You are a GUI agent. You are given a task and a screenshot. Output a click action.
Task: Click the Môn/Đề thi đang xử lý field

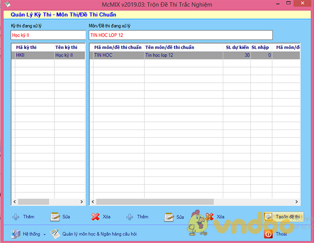(180, 35)
